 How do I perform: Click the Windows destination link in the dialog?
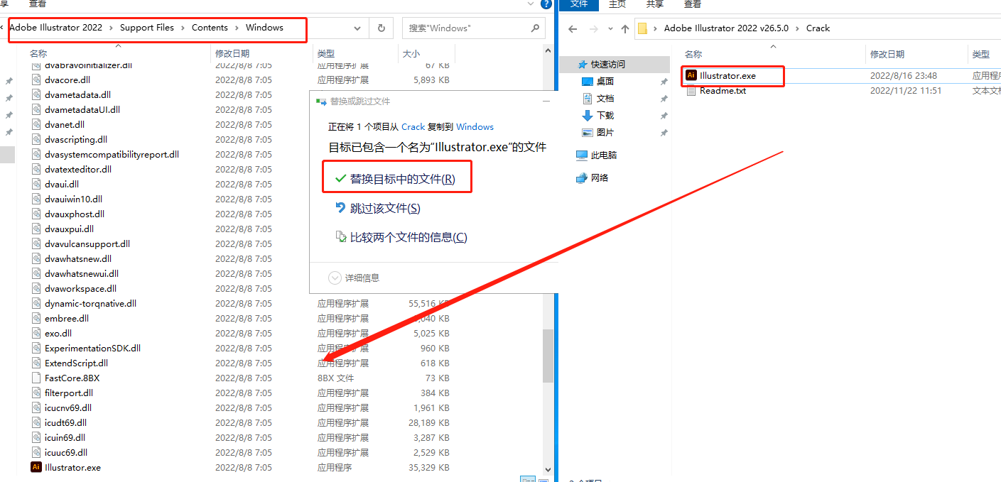pos(475,127)
